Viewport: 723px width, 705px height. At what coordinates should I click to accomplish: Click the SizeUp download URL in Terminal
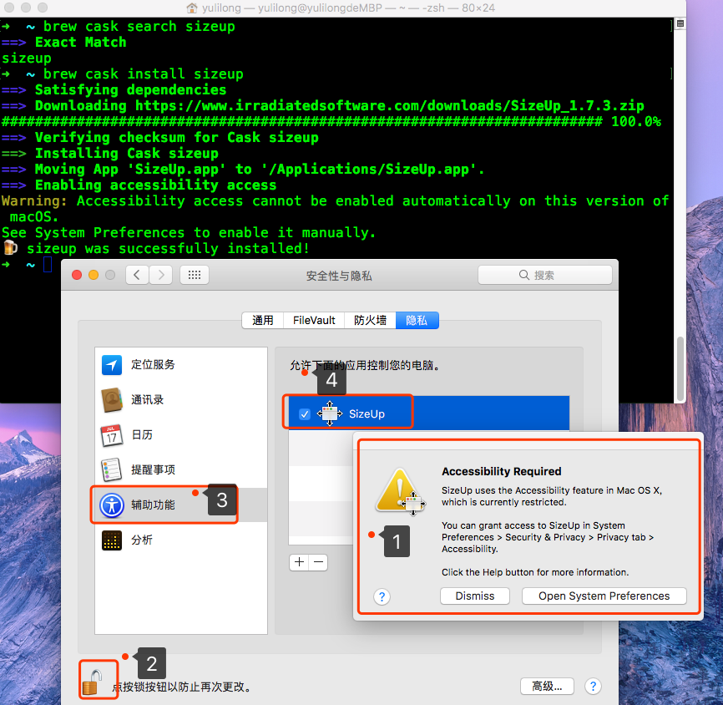click(389, 105)
